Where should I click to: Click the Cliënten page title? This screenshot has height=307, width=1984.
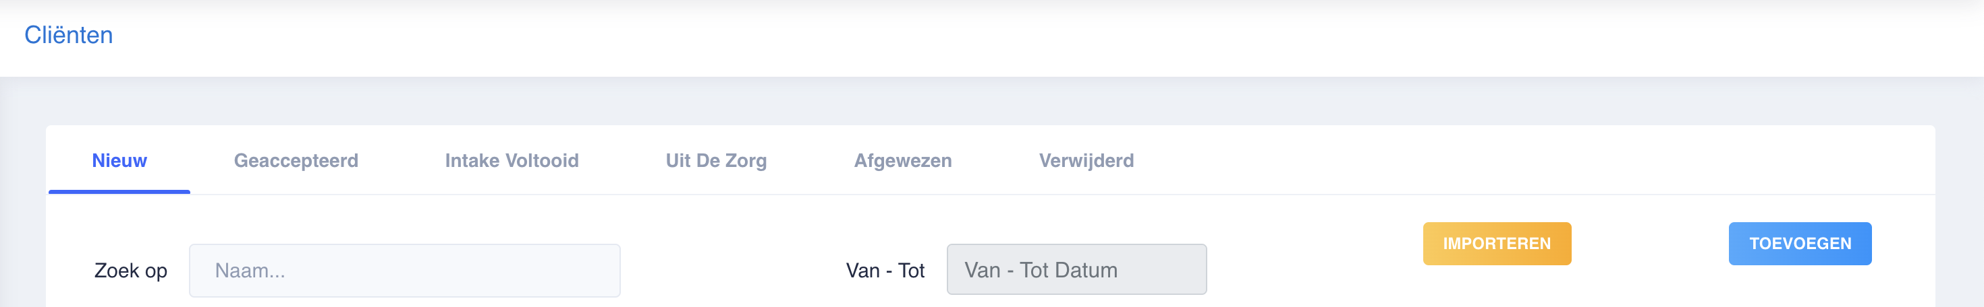tap(69, 35)
